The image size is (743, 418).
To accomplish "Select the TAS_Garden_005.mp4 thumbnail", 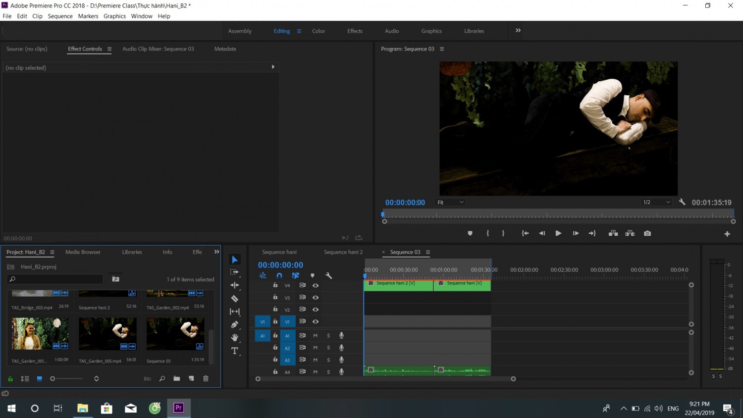I will coord(107,334).
